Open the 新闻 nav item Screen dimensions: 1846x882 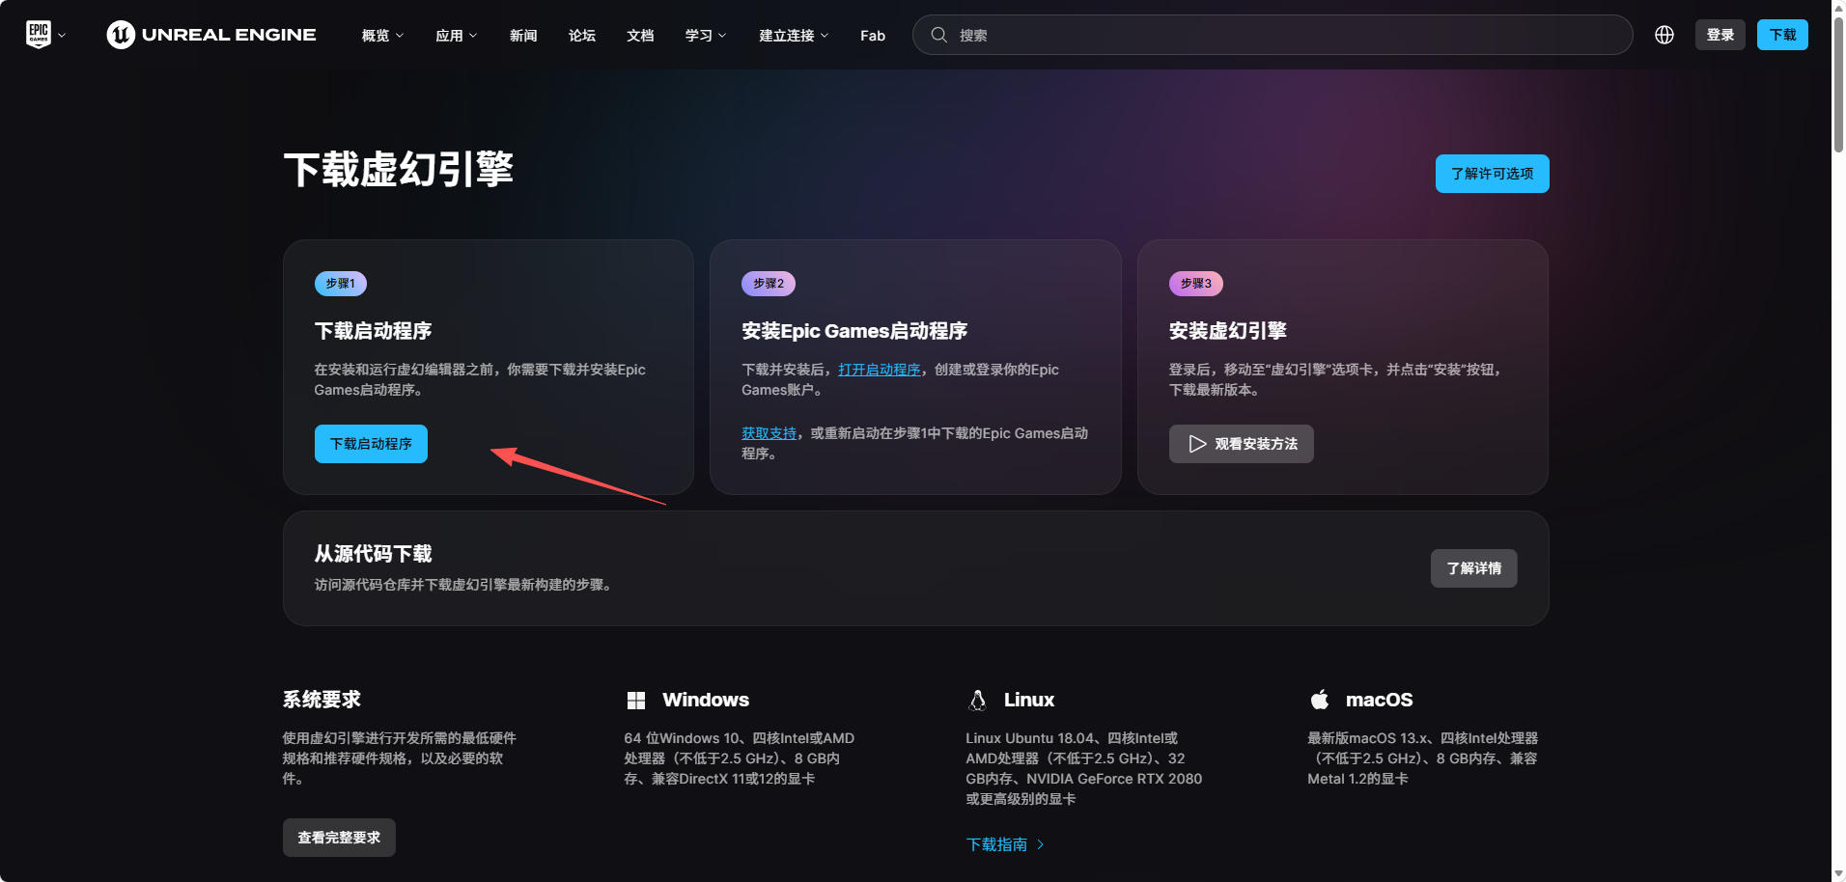(x=523, y=36)
